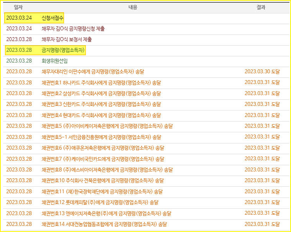The width and height of the screenshot is (291, 232).
Task: Click 채권번호8 (주)에스비아이저축은행 row
Action: [146, 170]
